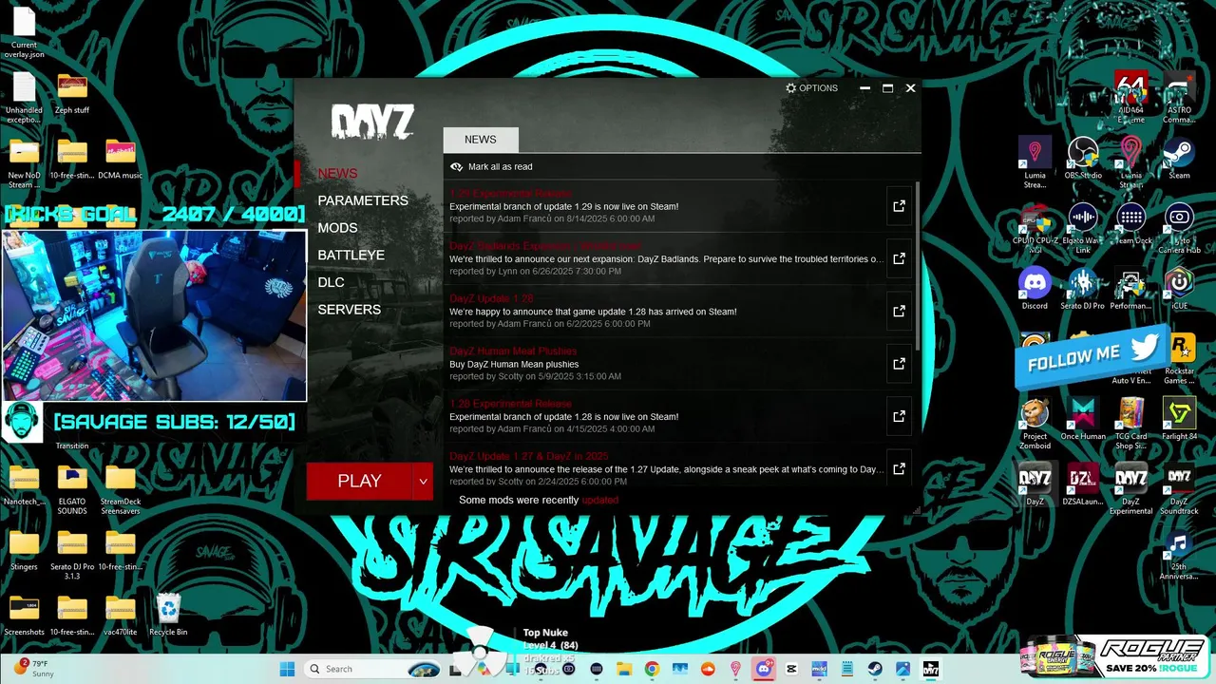Open the DLC section
The width and height of the screenshot is (1216, 684).
click(x=332, y=282)
